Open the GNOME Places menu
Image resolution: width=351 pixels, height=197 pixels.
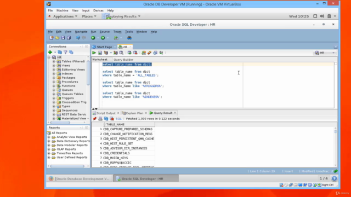click(89, 16)
